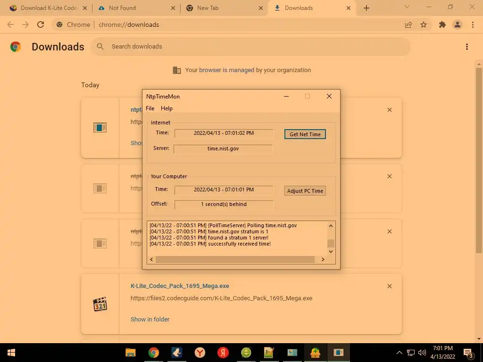Remove the K-Lite Codec Pack download entry
This screenshot has height=362, width=483.
(x=389, y=286)
